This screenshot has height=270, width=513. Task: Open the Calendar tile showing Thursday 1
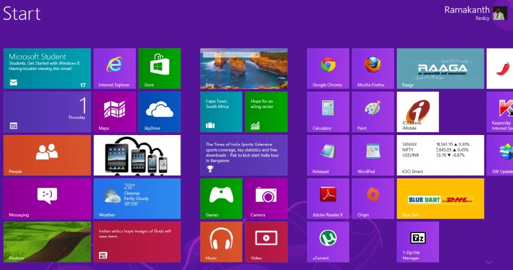coord(47,111)
